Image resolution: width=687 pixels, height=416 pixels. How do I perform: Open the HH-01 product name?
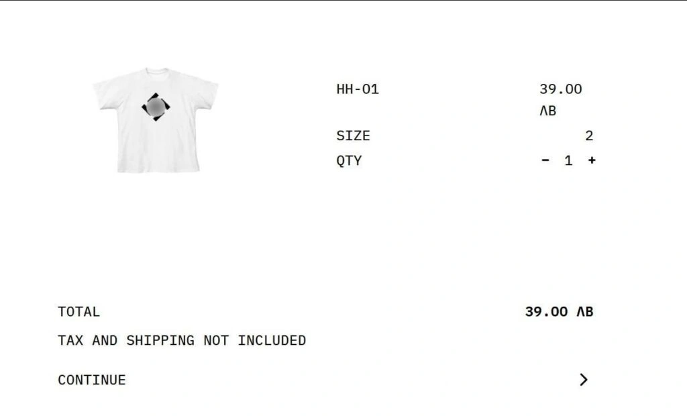pos(358,89)
